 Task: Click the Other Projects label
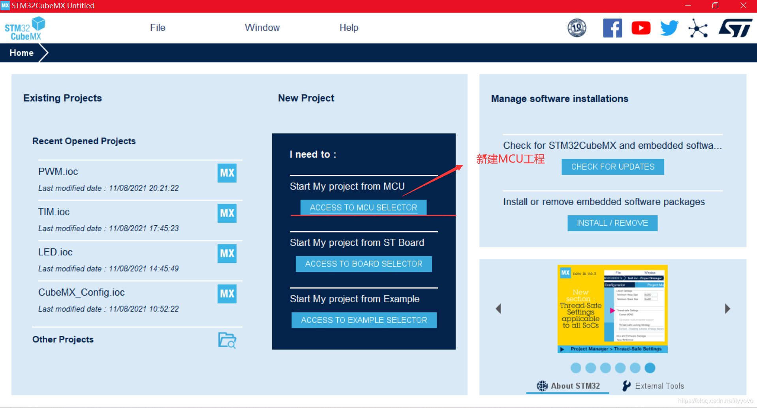63,339
